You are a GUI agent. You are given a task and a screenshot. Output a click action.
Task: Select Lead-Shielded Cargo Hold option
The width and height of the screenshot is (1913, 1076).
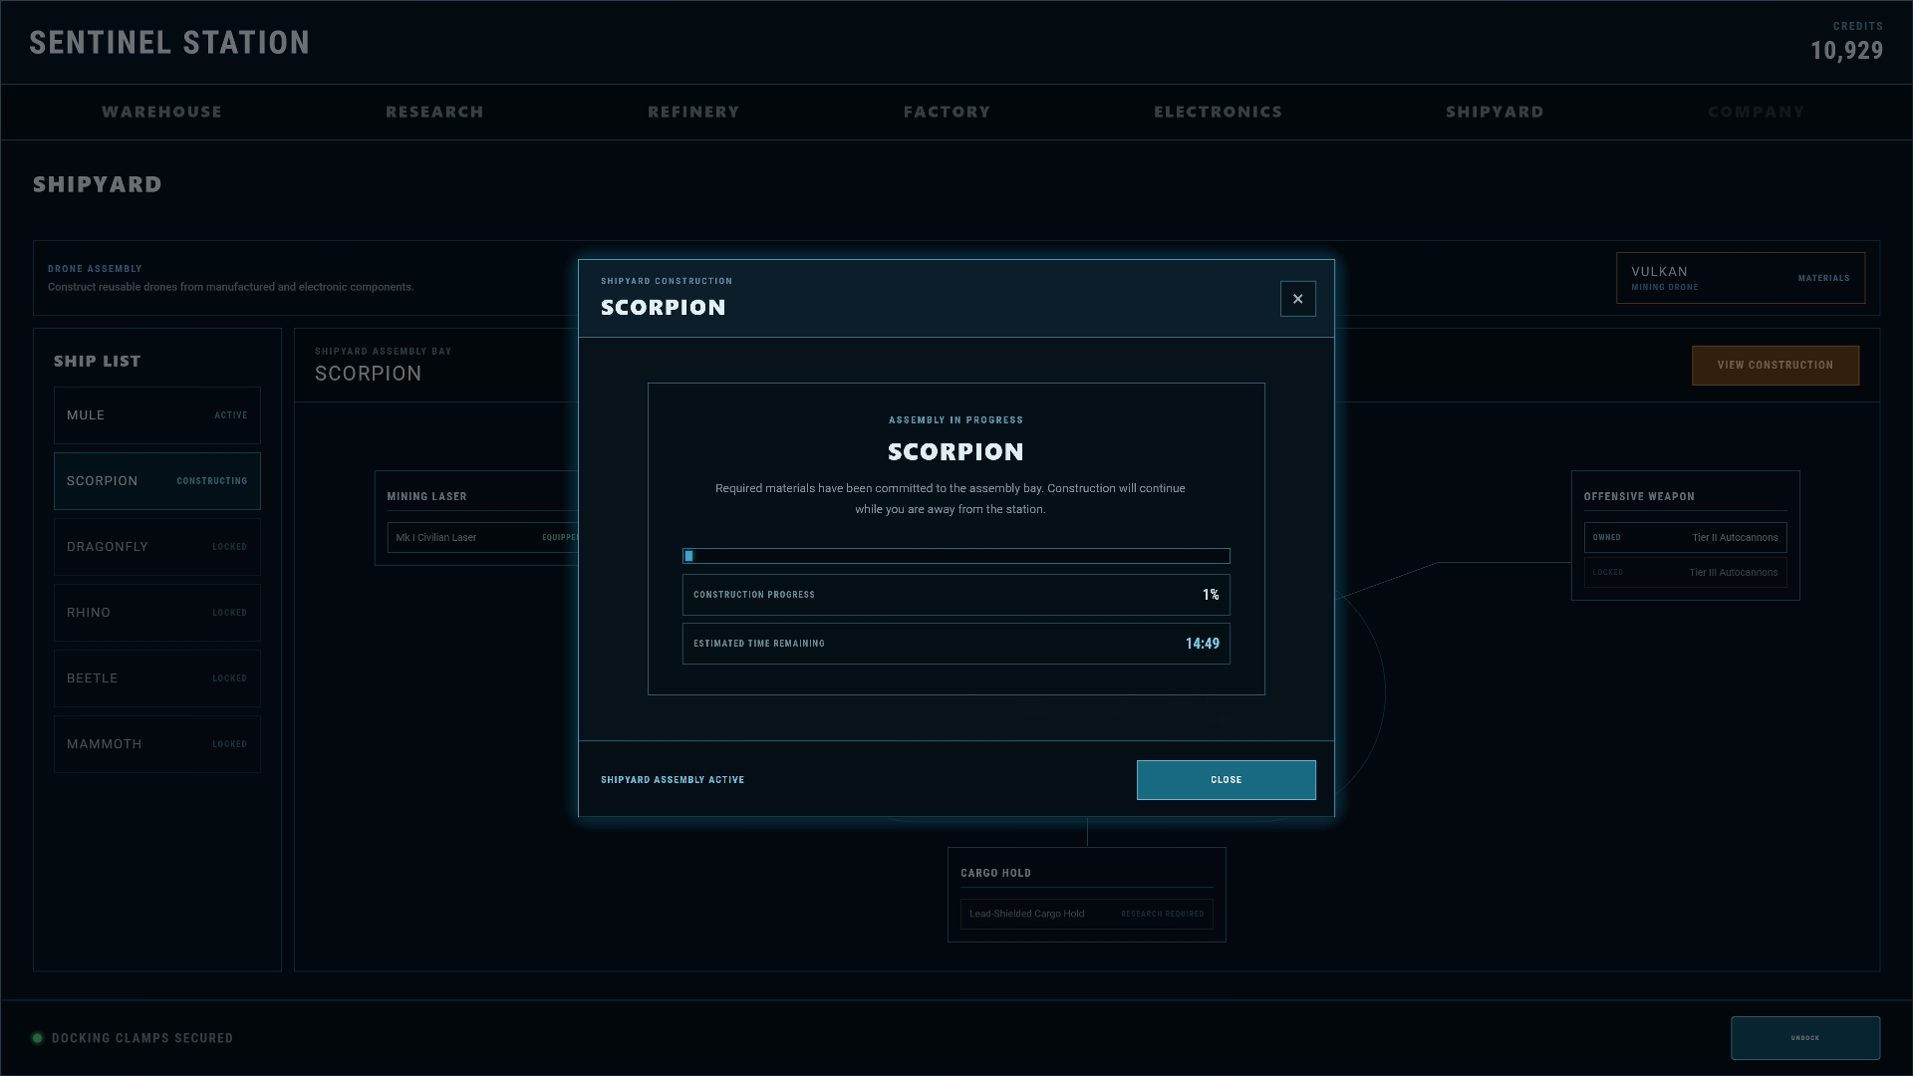tap(1086, 914)
